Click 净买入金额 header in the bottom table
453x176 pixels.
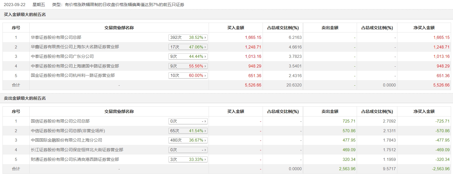pyautogui.click(x=424, y=112)
